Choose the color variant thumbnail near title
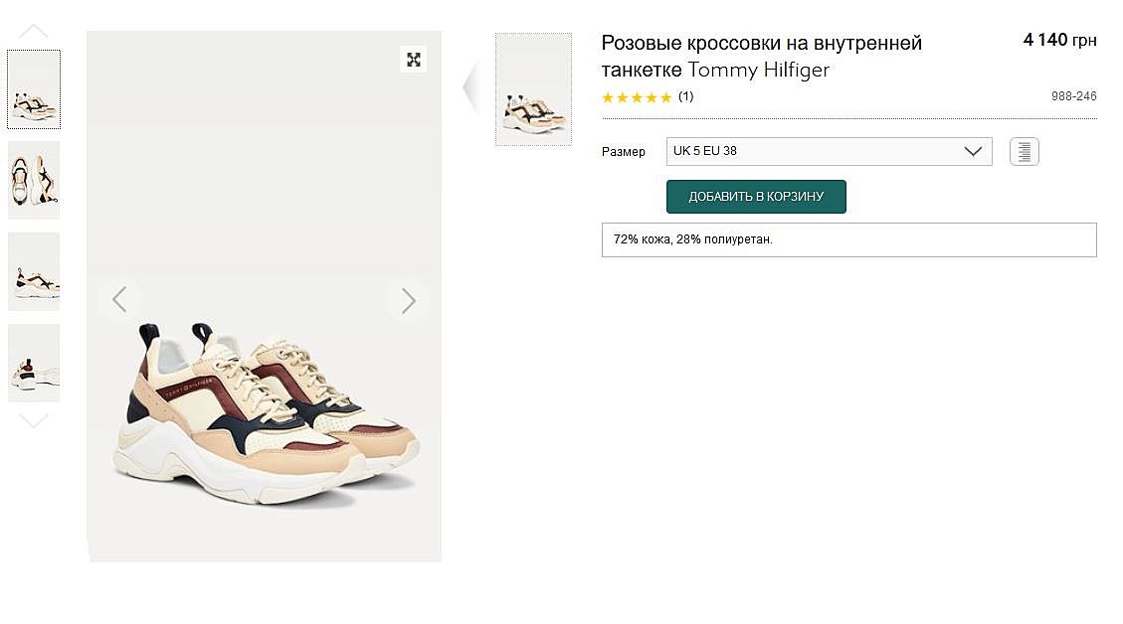This screenshot has width=1123, height=624. (x=533, y=89)
